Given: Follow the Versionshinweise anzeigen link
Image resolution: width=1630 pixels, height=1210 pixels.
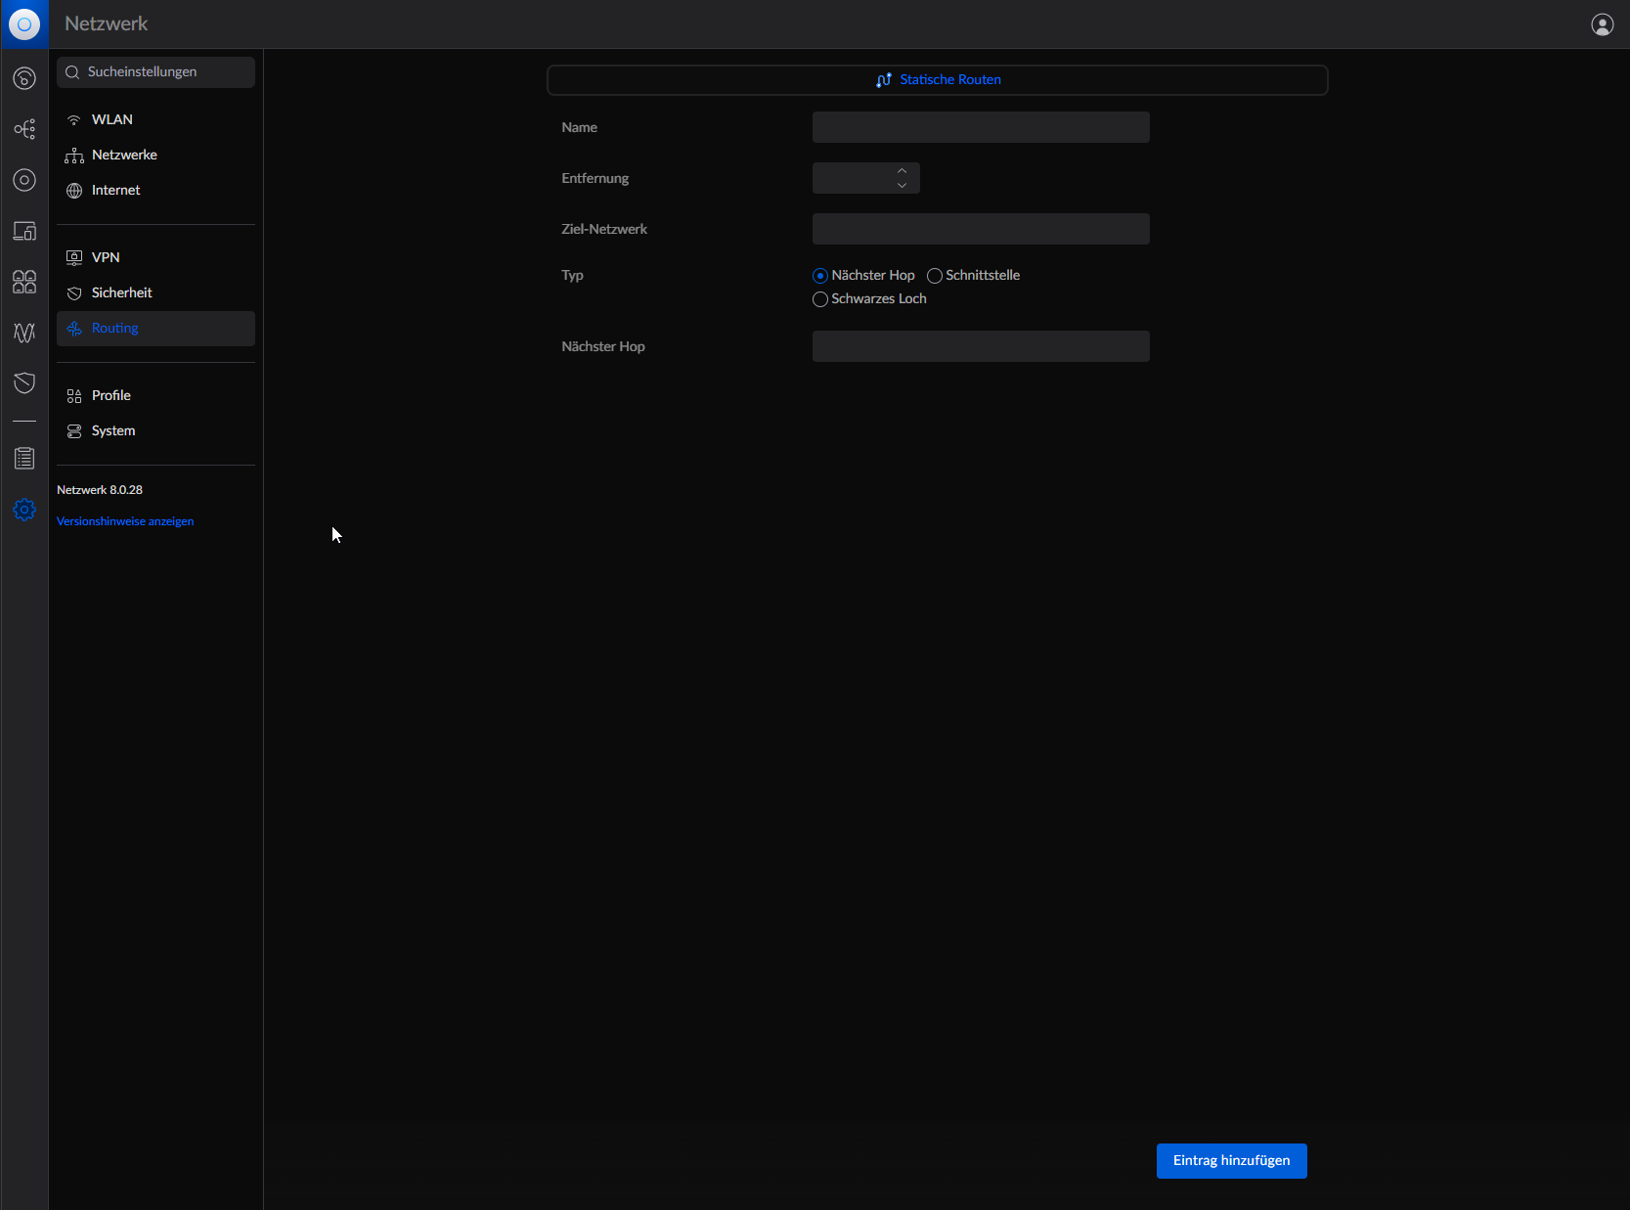Looking at the screenshot, I should (x=125, y=521).
